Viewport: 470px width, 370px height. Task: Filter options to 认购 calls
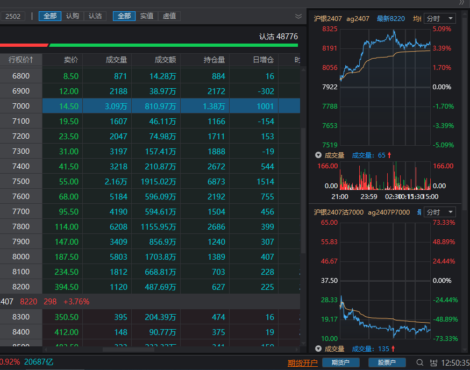[x=73, y=16]
